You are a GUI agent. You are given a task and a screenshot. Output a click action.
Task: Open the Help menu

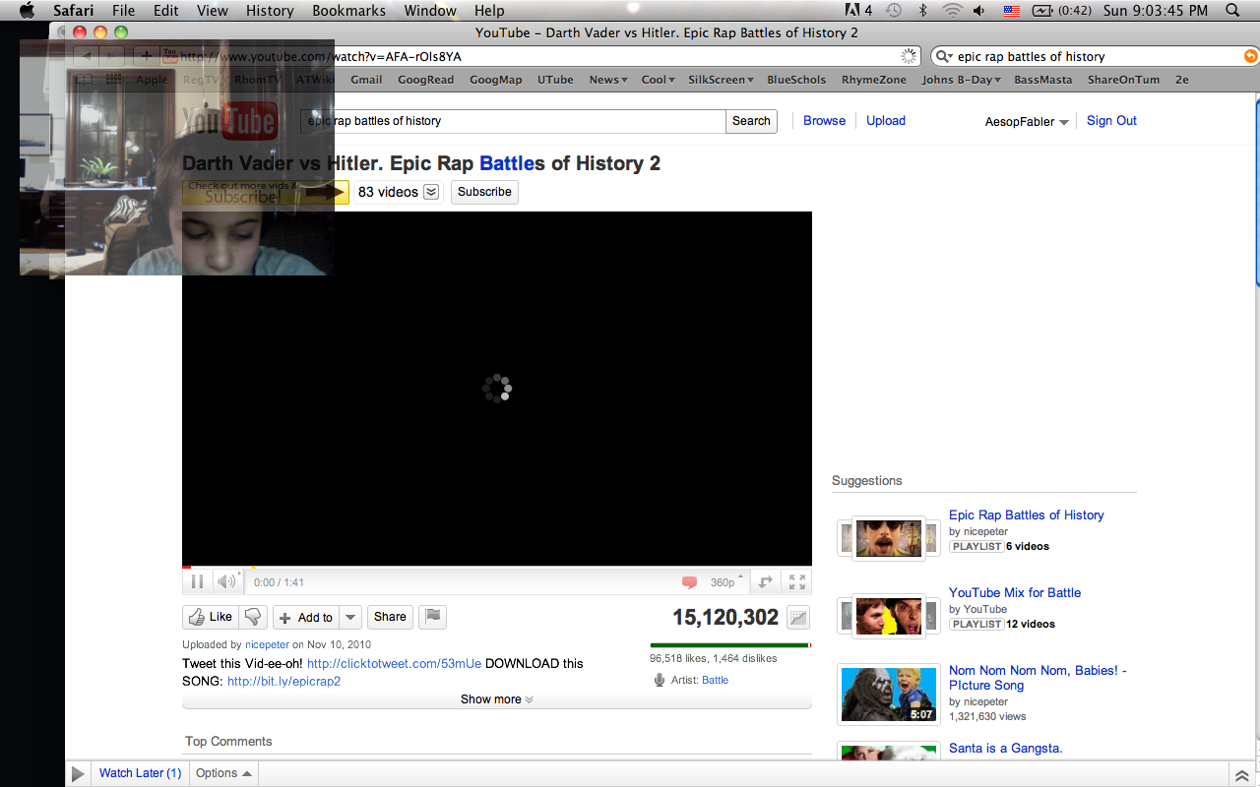[489, 11]
